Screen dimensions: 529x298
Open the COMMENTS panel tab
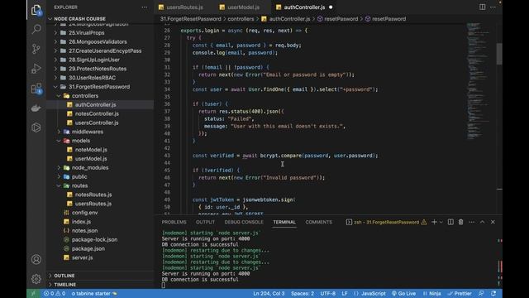pos(318,222)
